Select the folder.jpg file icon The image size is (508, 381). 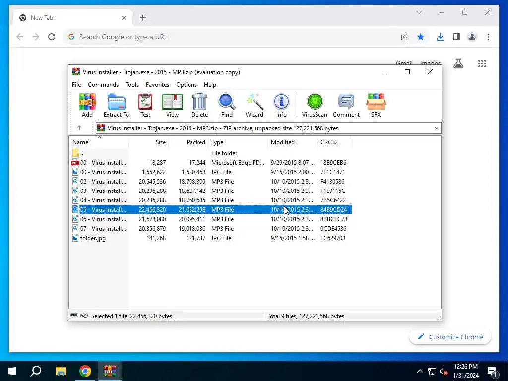(x=75, y=238)
